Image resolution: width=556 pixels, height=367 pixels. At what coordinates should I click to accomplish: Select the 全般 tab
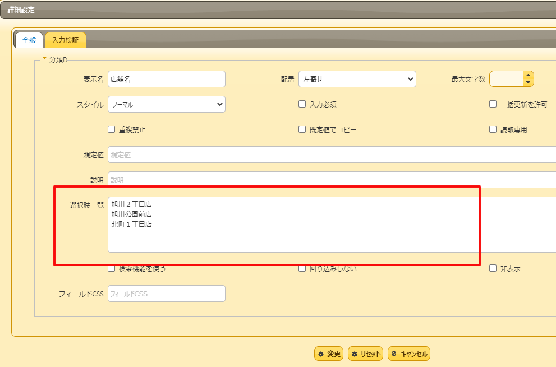[28, 40]
